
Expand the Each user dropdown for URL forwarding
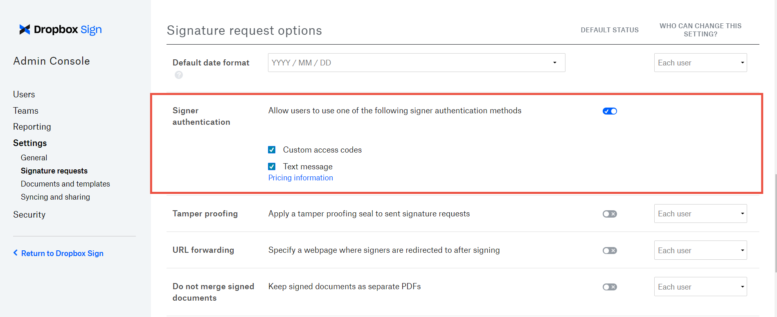pyautogui.click(x=700, y=250)
